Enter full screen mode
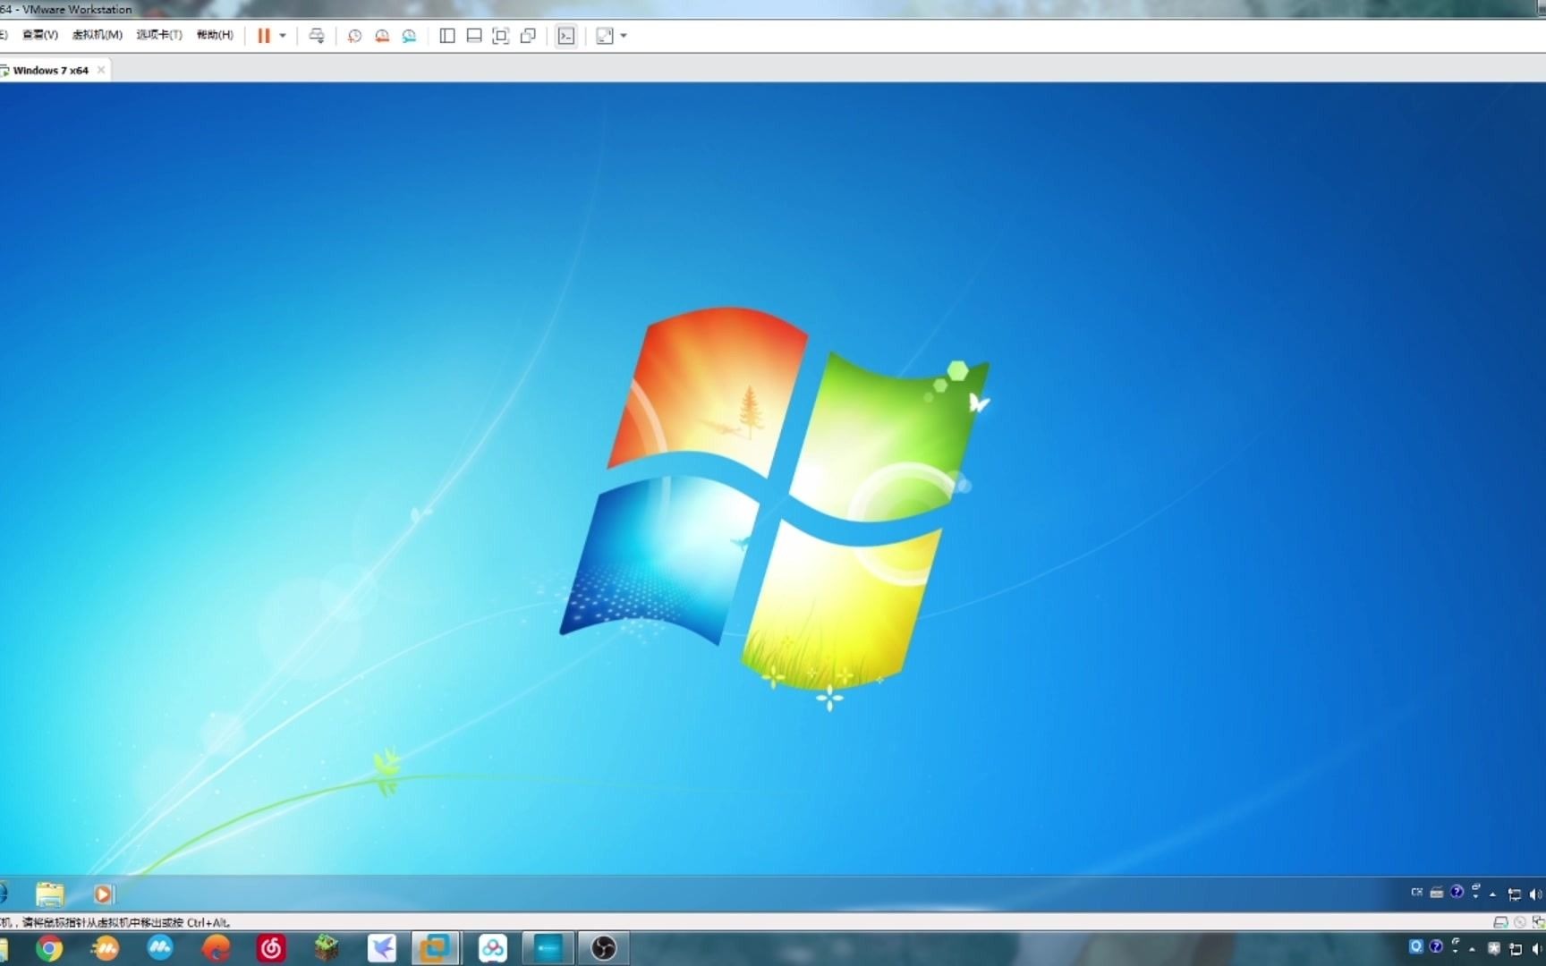The width and height of the screenshot is (1546, 966). click(501, 36)
